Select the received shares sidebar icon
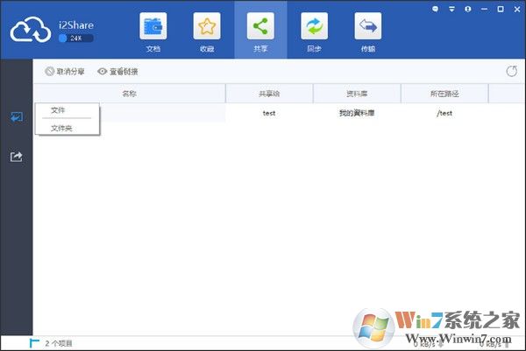This screenshot has height=351, width=526. click(17, 117)
